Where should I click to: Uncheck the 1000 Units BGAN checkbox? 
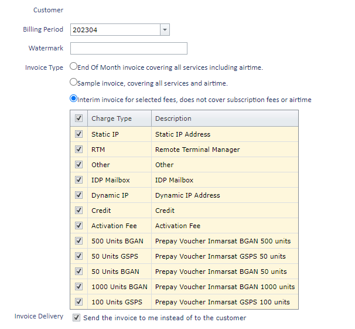(x=78, y=287)
